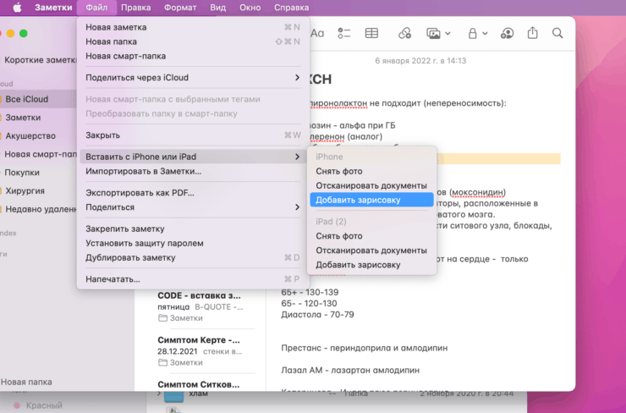Expand Вставить с iPhone или iPad submenu
The height and width of the screenshot is (413, 626).
[x=193, y=157]
